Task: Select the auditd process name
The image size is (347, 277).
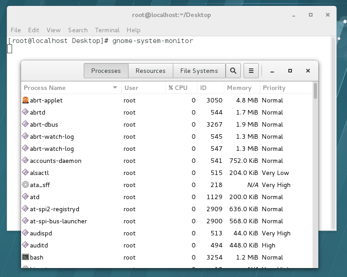Action: pos(39,245)
